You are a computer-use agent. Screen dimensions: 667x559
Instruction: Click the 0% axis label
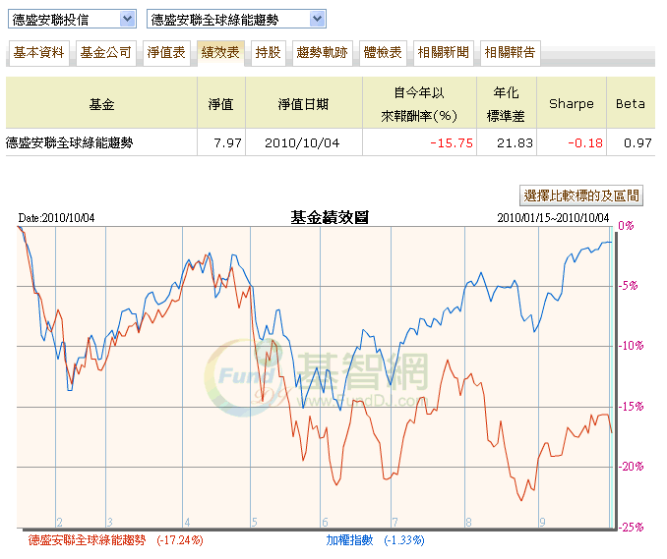point(626,226)
